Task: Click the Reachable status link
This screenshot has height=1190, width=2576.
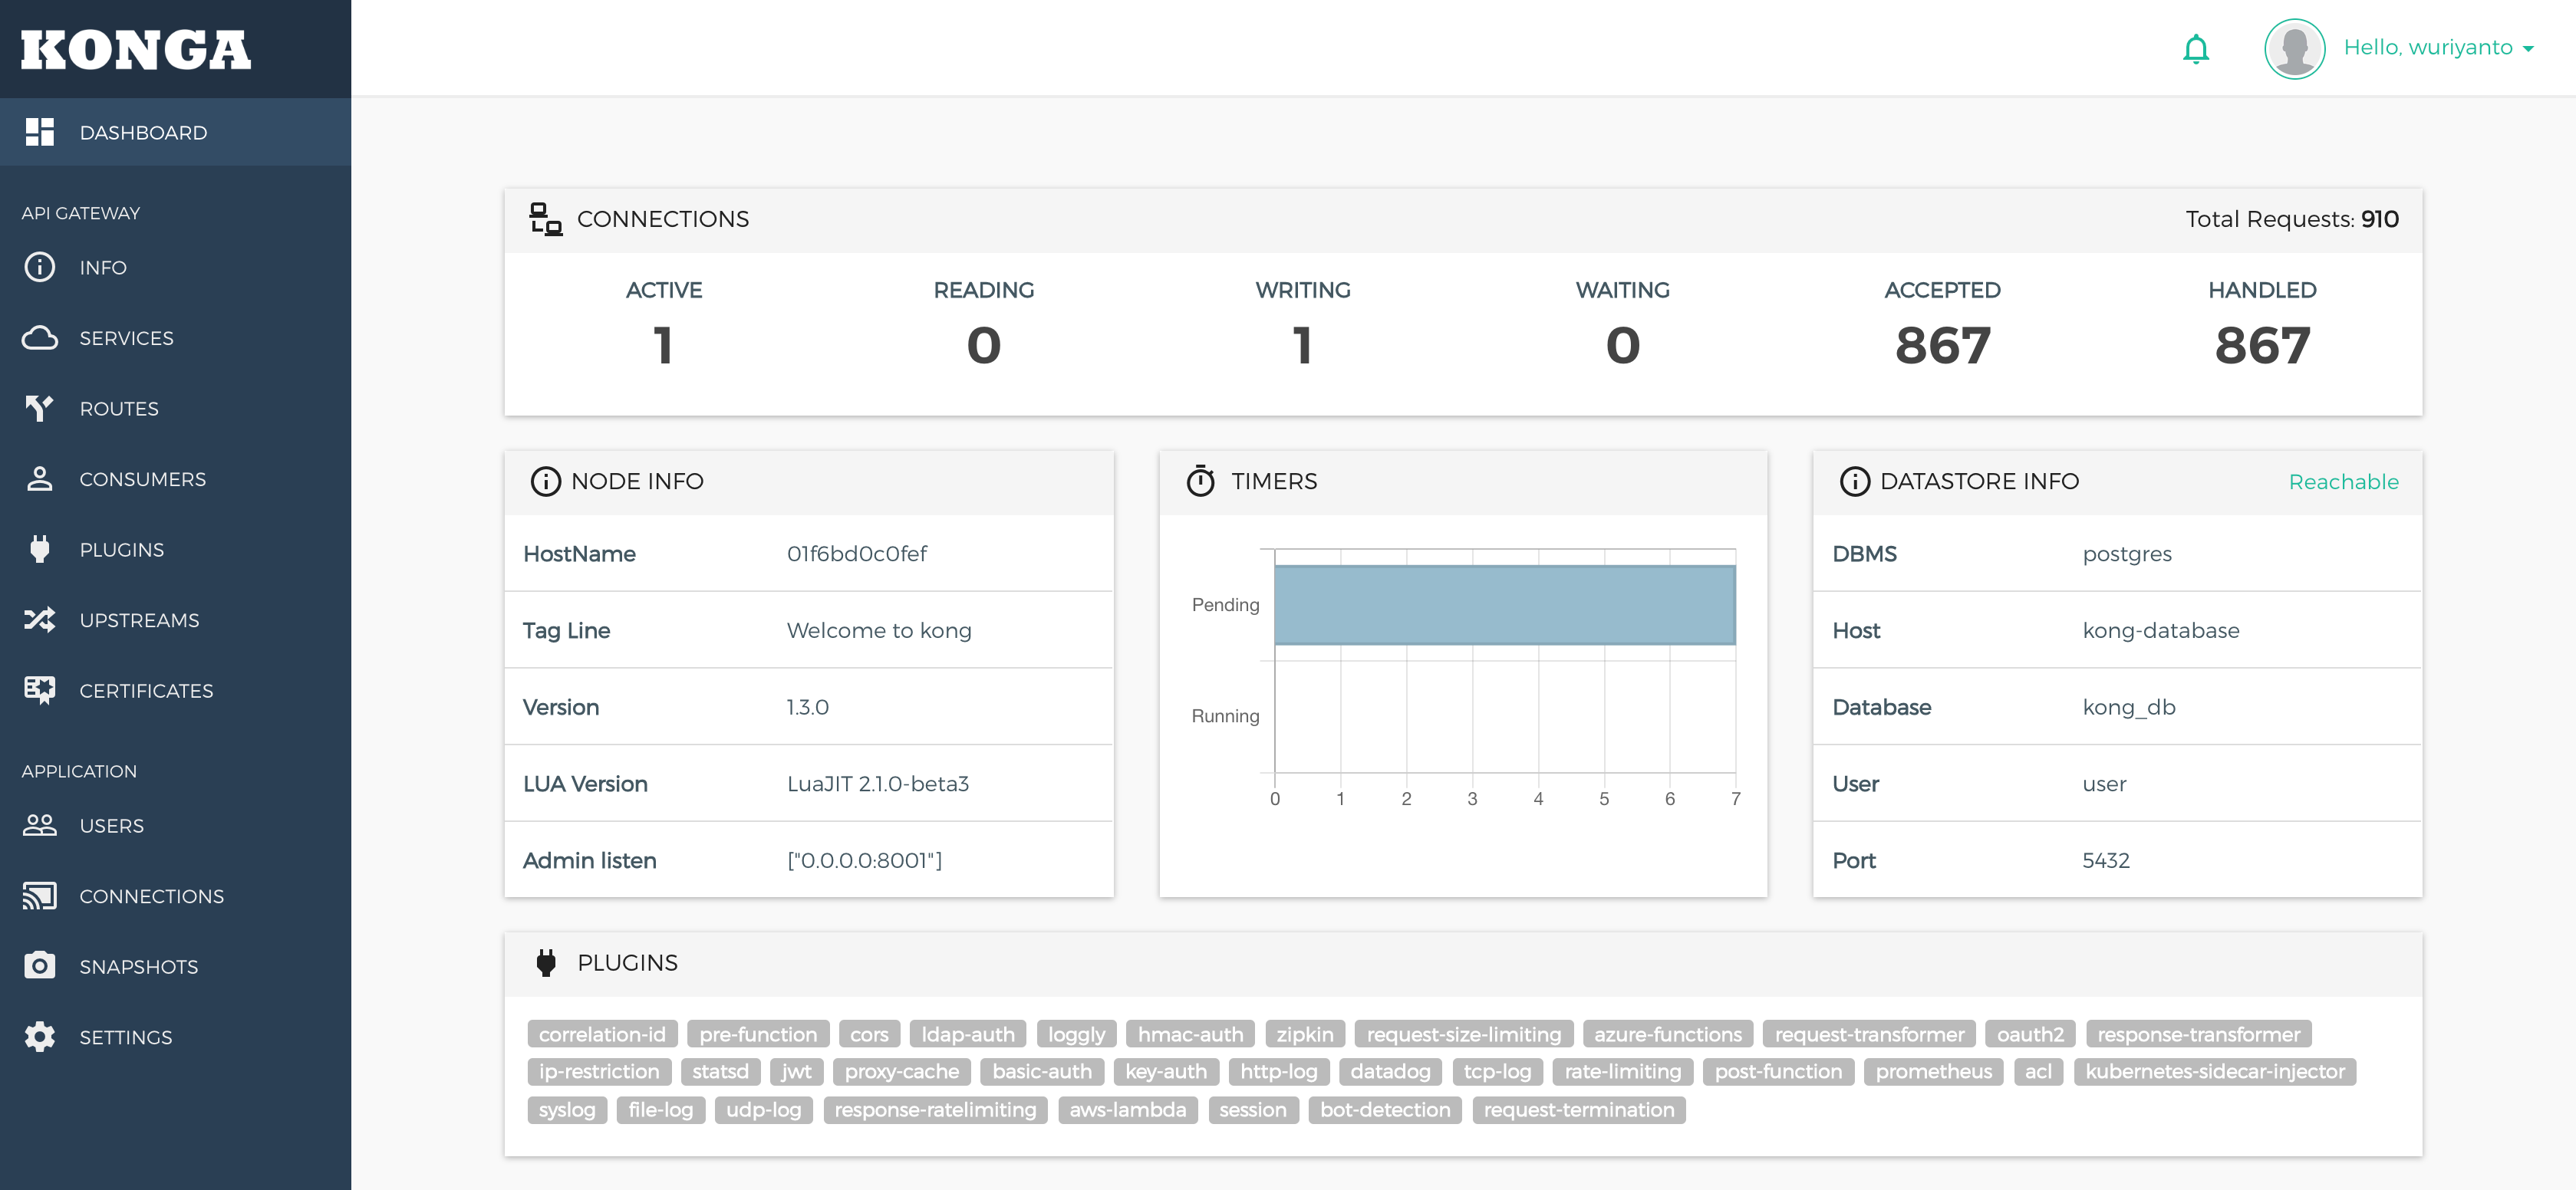Action: point(2344,482)
